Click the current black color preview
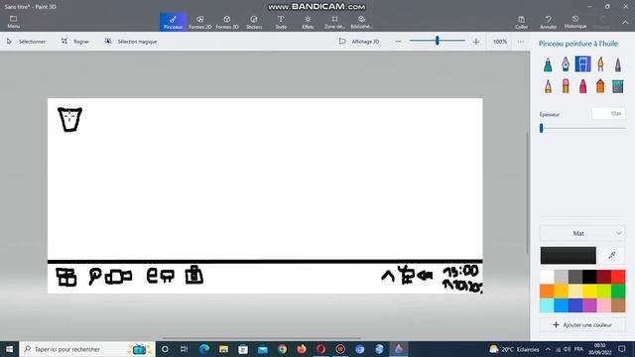635x357 pixels. point(569,255)
